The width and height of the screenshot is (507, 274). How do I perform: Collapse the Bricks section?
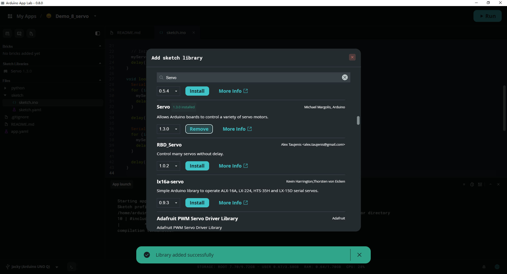click(x=100, y=46)
